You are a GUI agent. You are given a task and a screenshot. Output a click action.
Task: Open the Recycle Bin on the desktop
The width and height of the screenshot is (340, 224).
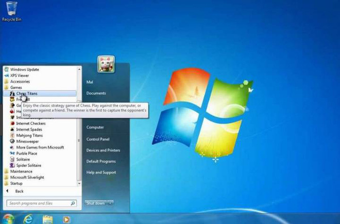[11, 10]
